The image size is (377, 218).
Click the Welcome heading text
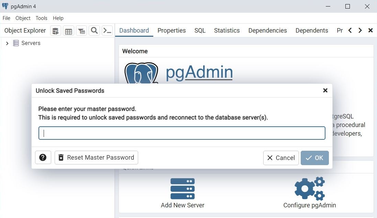[x=135, y=51]
